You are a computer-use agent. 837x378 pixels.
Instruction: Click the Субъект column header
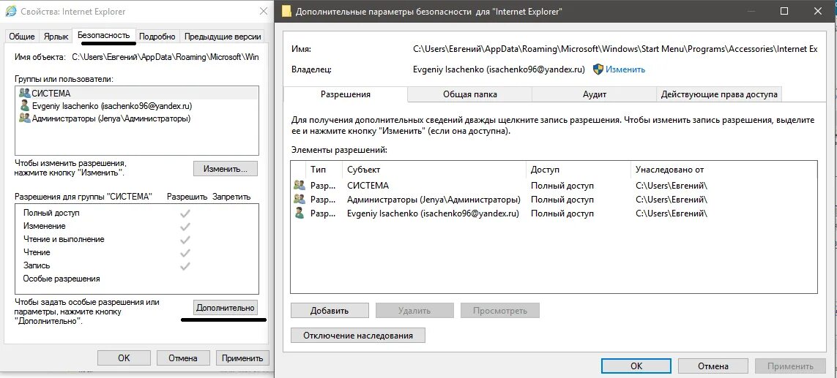coord(434,170)
